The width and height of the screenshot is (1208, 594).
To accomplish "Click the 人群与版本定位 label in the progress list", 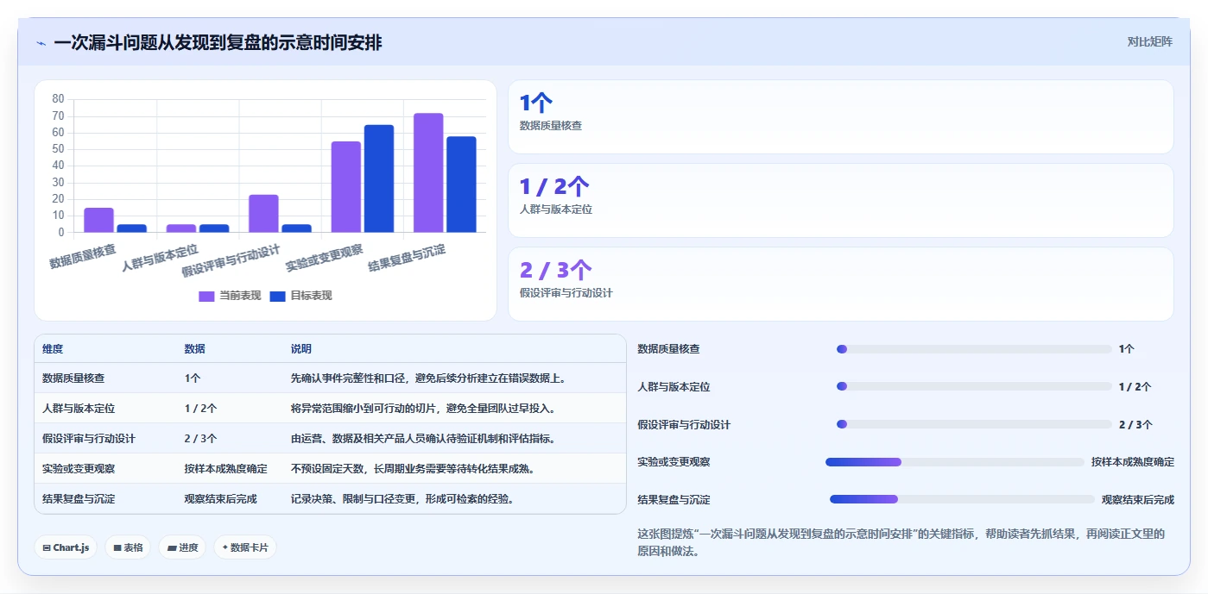I will pos(674,387).
